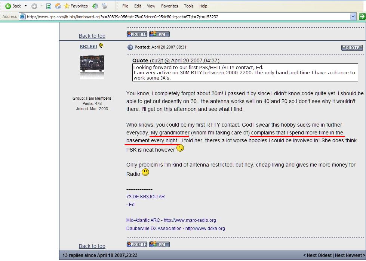Click the QUOTE button on KB3JGU's post
Viewport: 366px width, 261px height.
(352, 48)
